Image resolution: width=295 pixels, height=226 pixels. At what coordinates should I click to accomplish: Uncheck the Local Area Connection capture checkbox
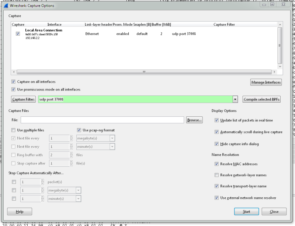(18, 33)
